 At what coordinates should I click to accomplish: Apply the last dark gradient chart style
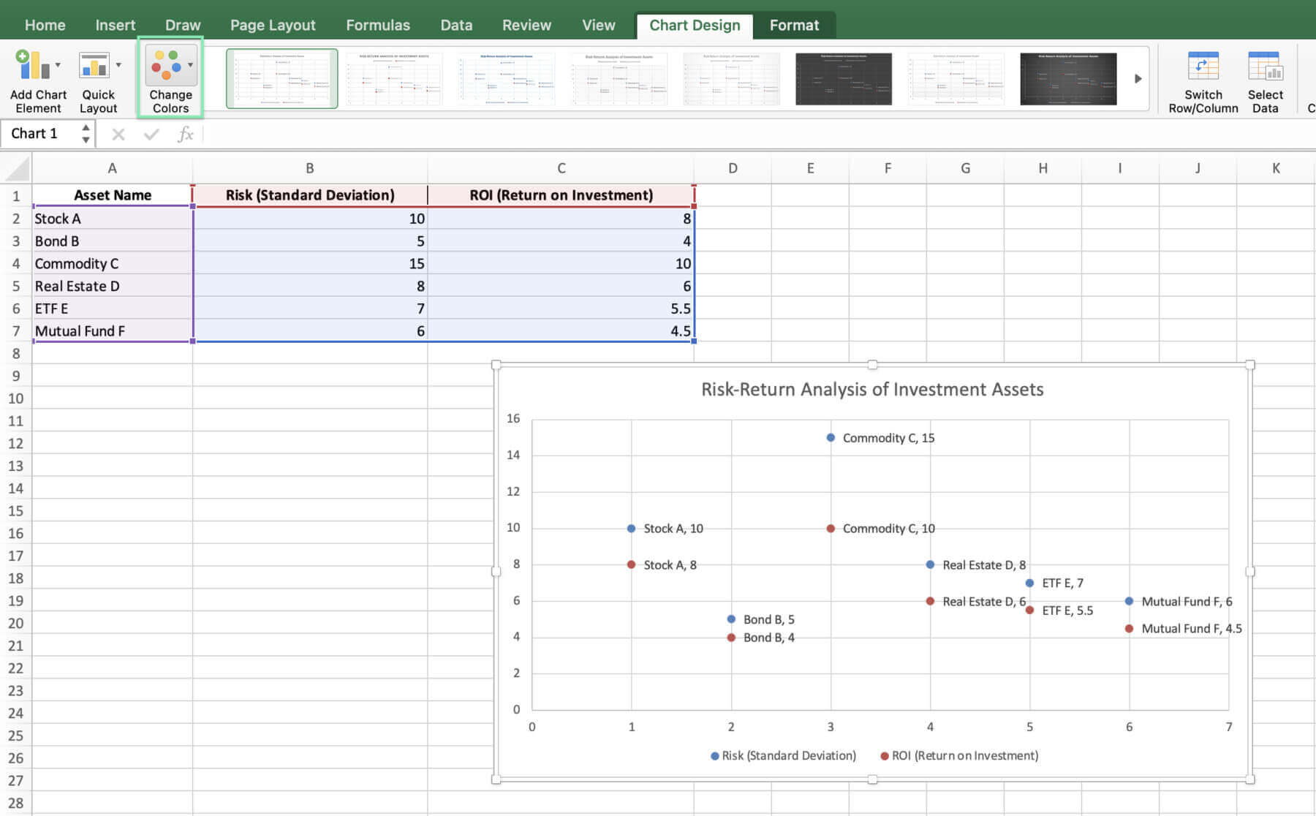tap(1068, 78)
